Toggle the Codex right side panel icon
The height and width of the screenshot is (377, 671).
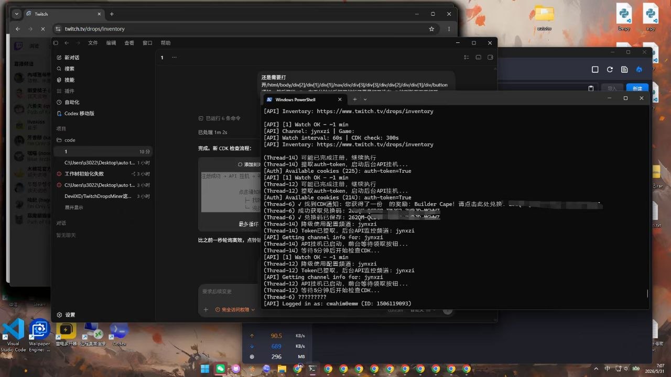[490, 58]
